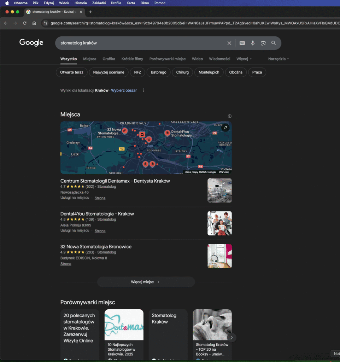Screen dimensions: 340x362
Task: Filter by Otwarte teraz
Action: pos(71,72)
